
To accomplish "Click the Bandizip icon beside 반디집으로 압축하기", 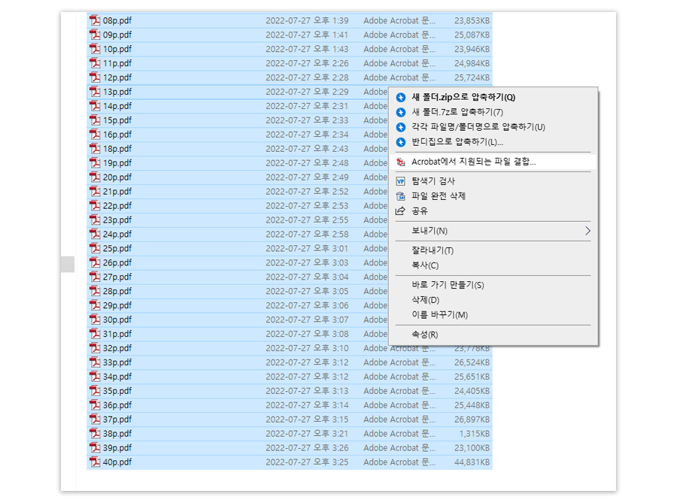I will tap(401, 142).
